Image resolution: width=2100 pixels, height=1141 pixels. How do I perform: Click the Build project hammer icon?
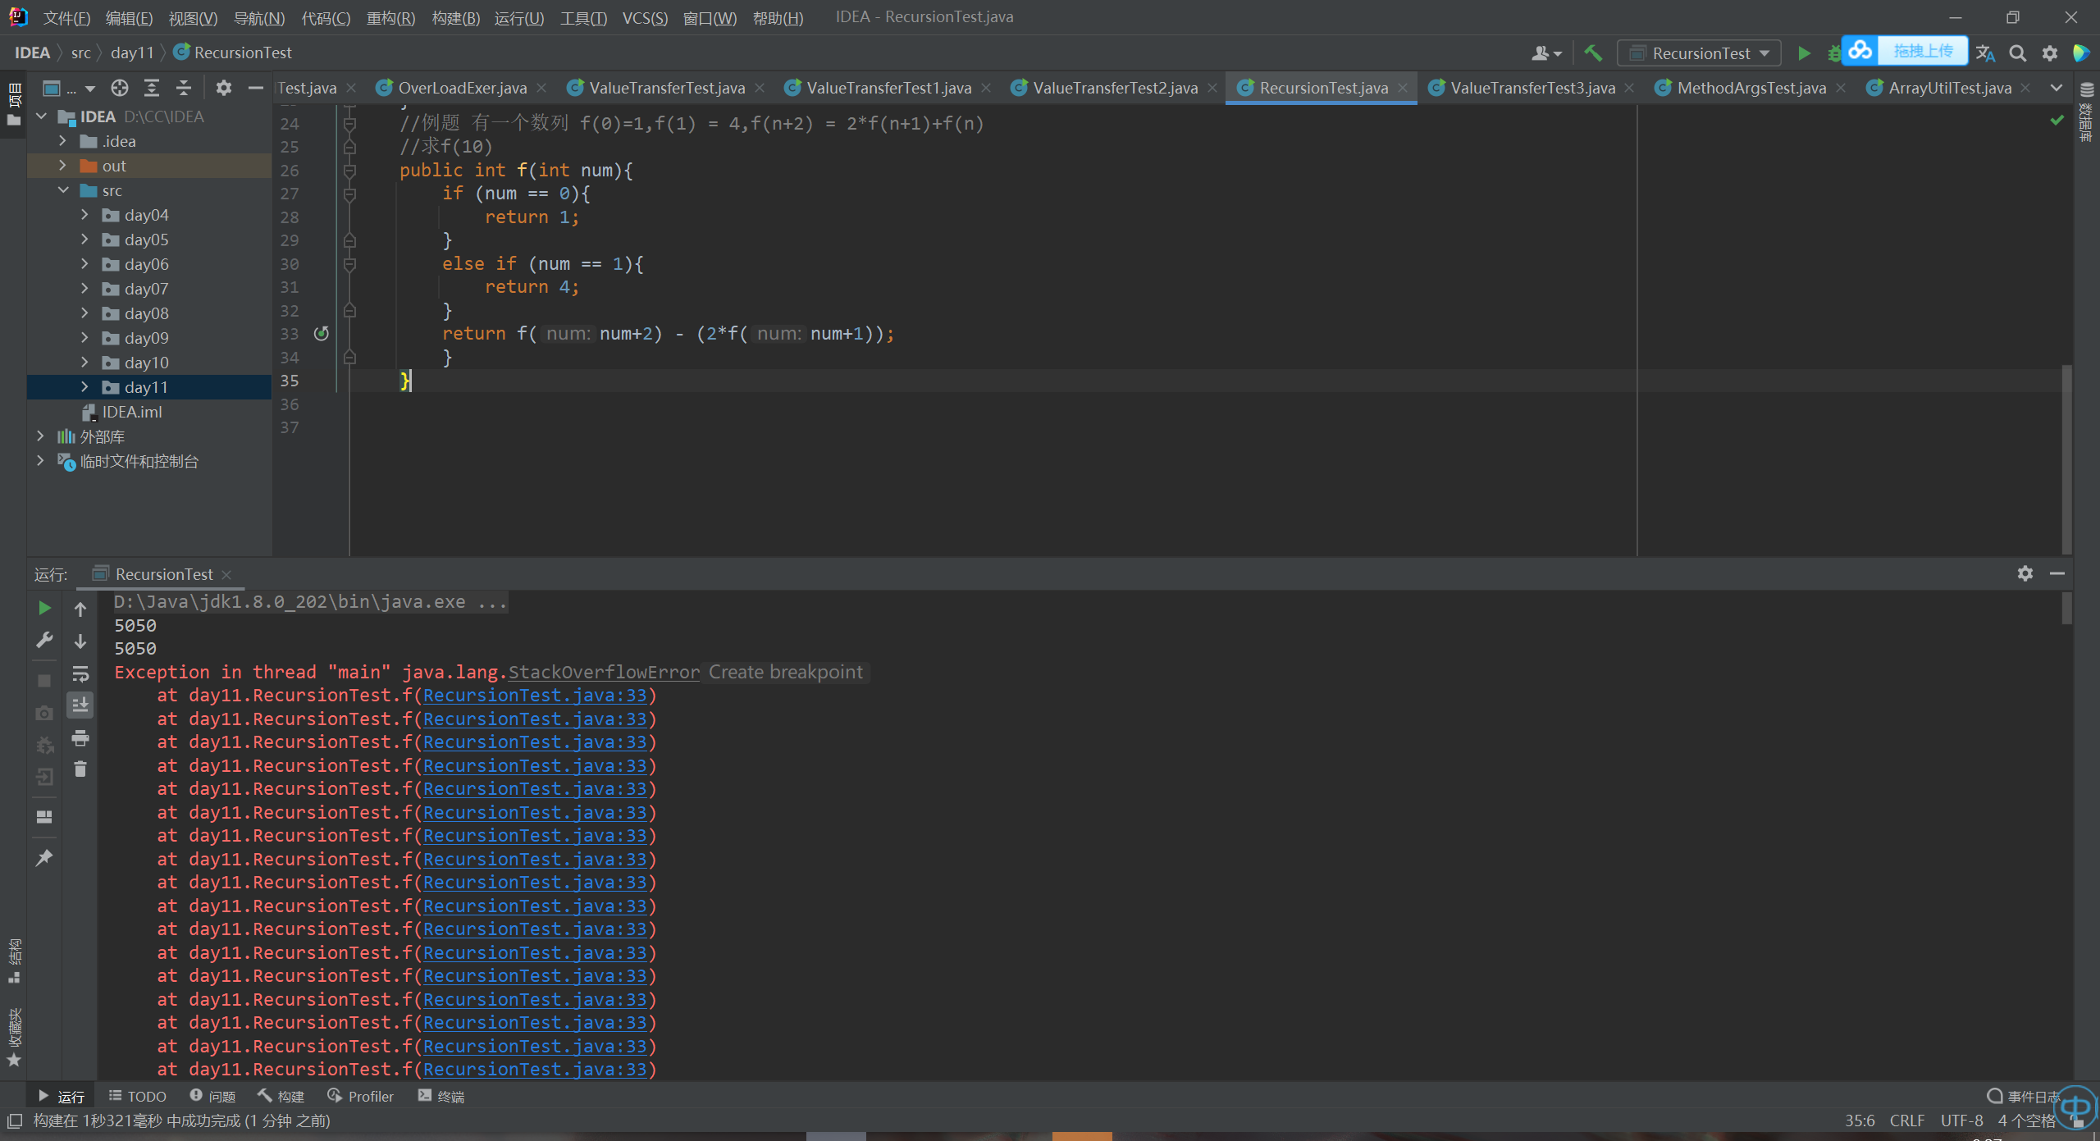tap(1593, 53)
